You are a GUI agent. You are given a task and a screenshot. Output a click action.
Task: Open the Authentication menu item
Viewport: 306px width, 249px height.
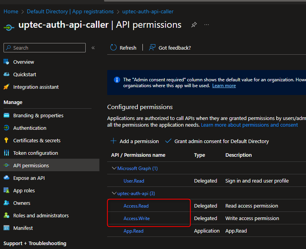point(30,128)
